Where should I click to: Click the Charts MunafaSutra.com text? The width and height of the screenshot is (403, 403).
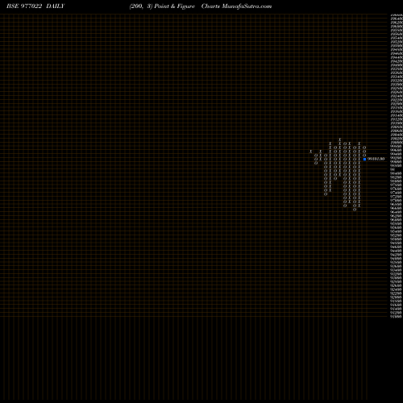tap(236, 6)
